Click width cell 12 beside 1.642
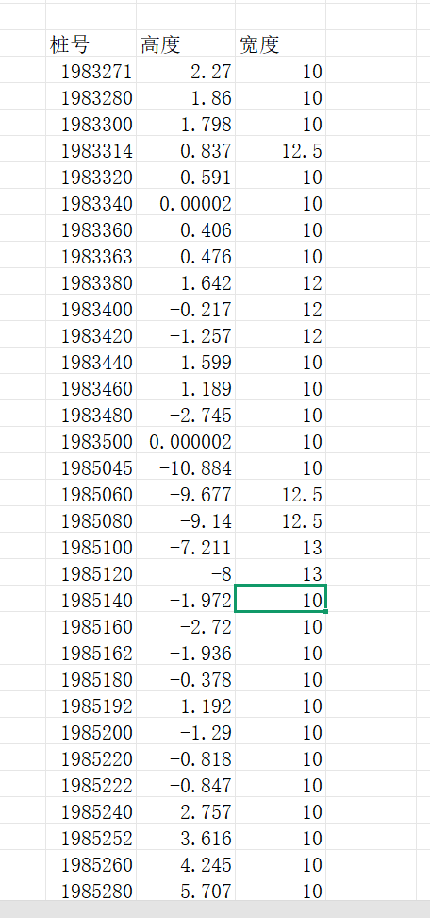 pyautogui.click(x=280, y=282)
